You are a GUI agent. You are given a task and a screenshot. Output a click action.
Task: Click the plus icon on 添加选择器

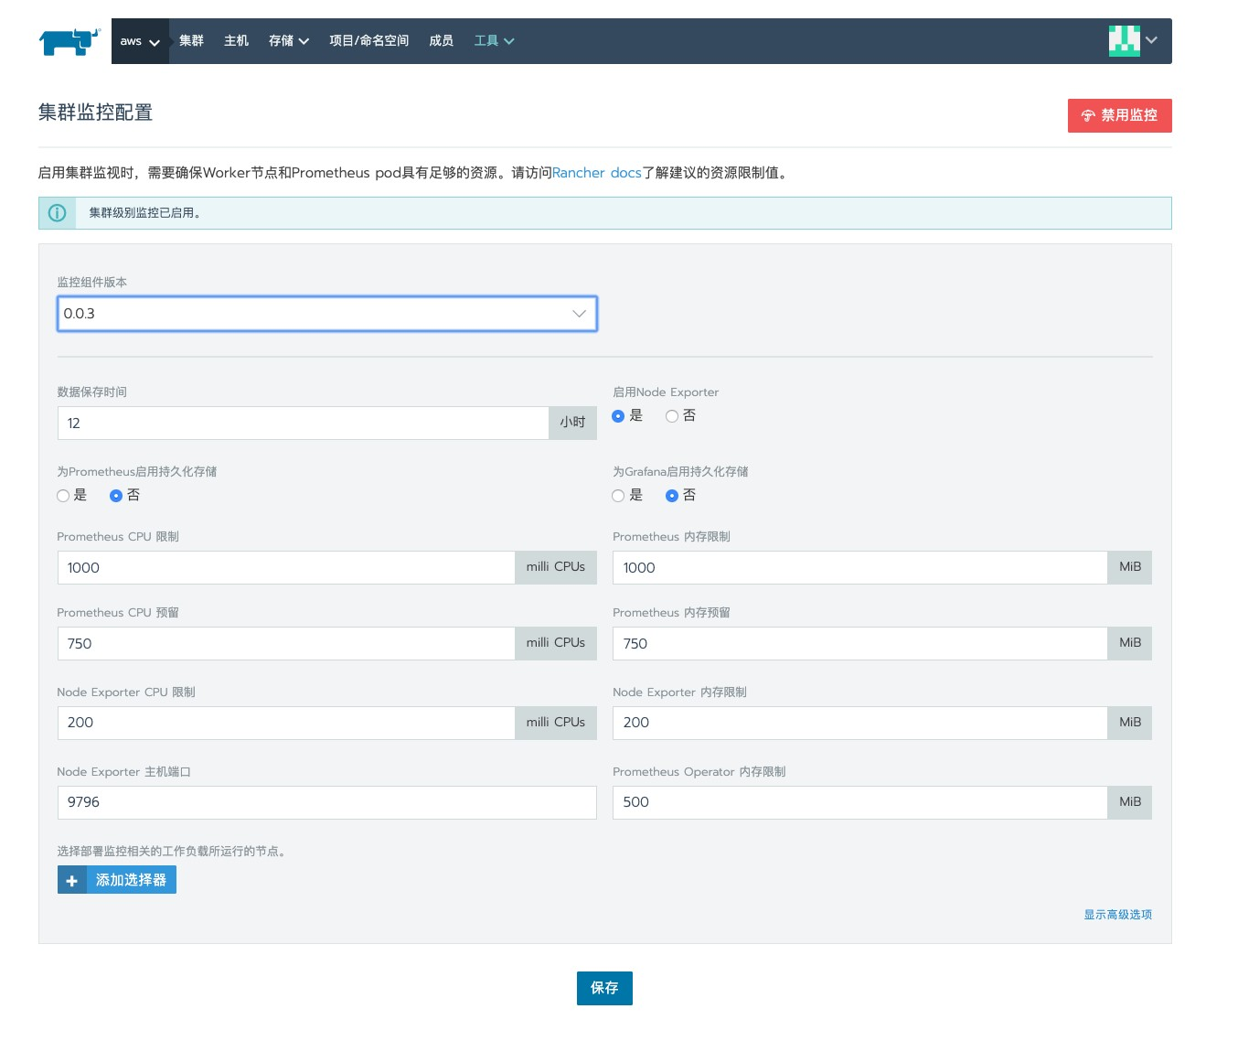pos(71,880)
